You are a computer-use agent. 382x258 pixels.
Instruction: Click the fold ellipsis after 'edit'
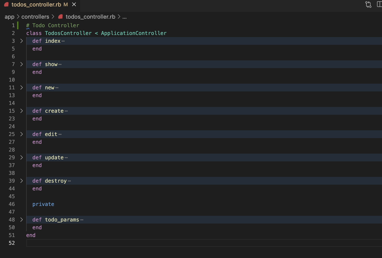click(60, 134)
